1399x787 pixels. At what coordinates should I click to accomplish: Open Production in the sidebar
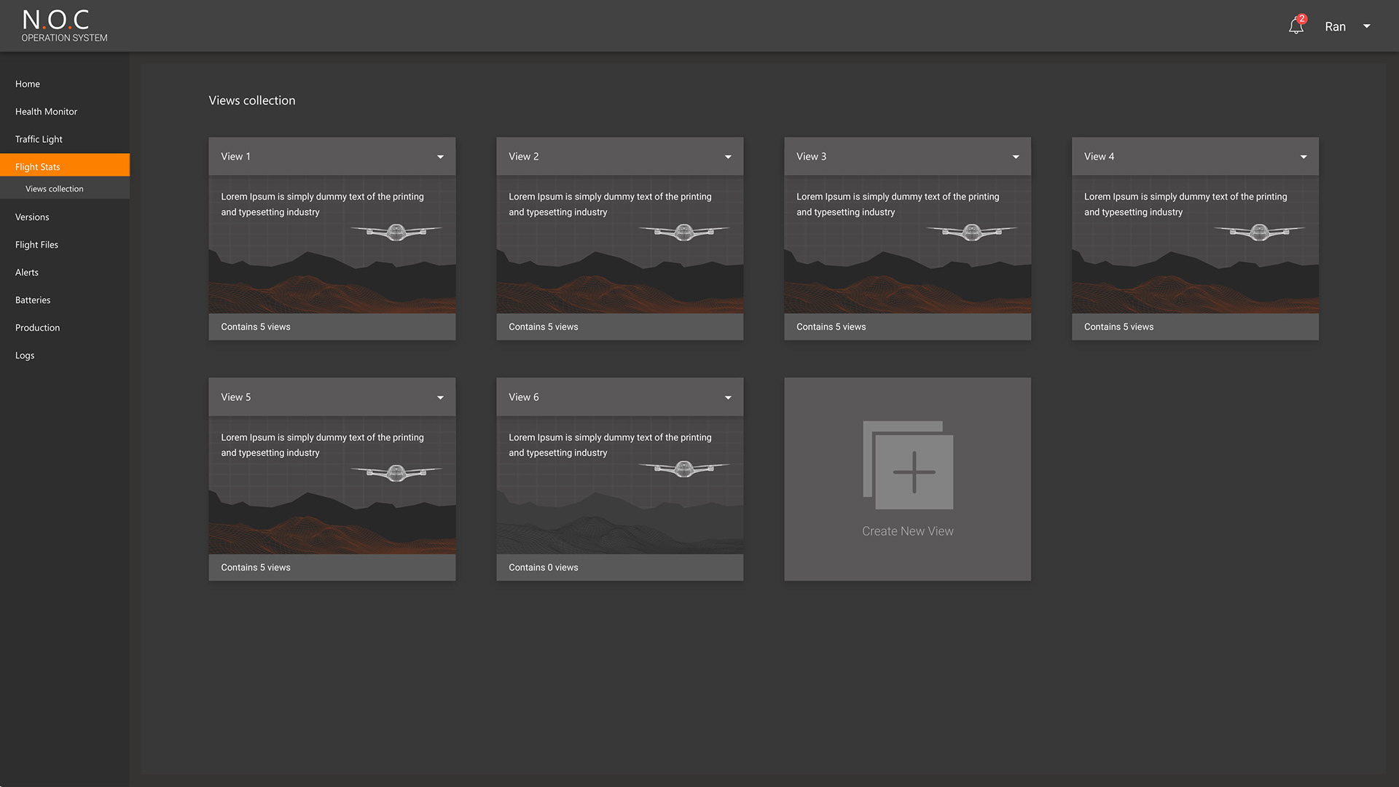(x=37, y=328)
